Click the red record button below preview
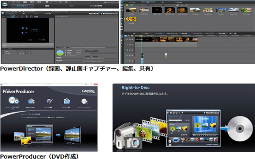Screen dimensions: 255x159 (x=4, y=46)
